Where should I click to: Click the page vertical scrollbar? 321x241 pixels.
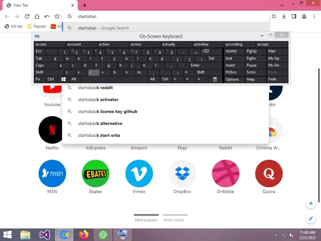click(x=319, y=135)
